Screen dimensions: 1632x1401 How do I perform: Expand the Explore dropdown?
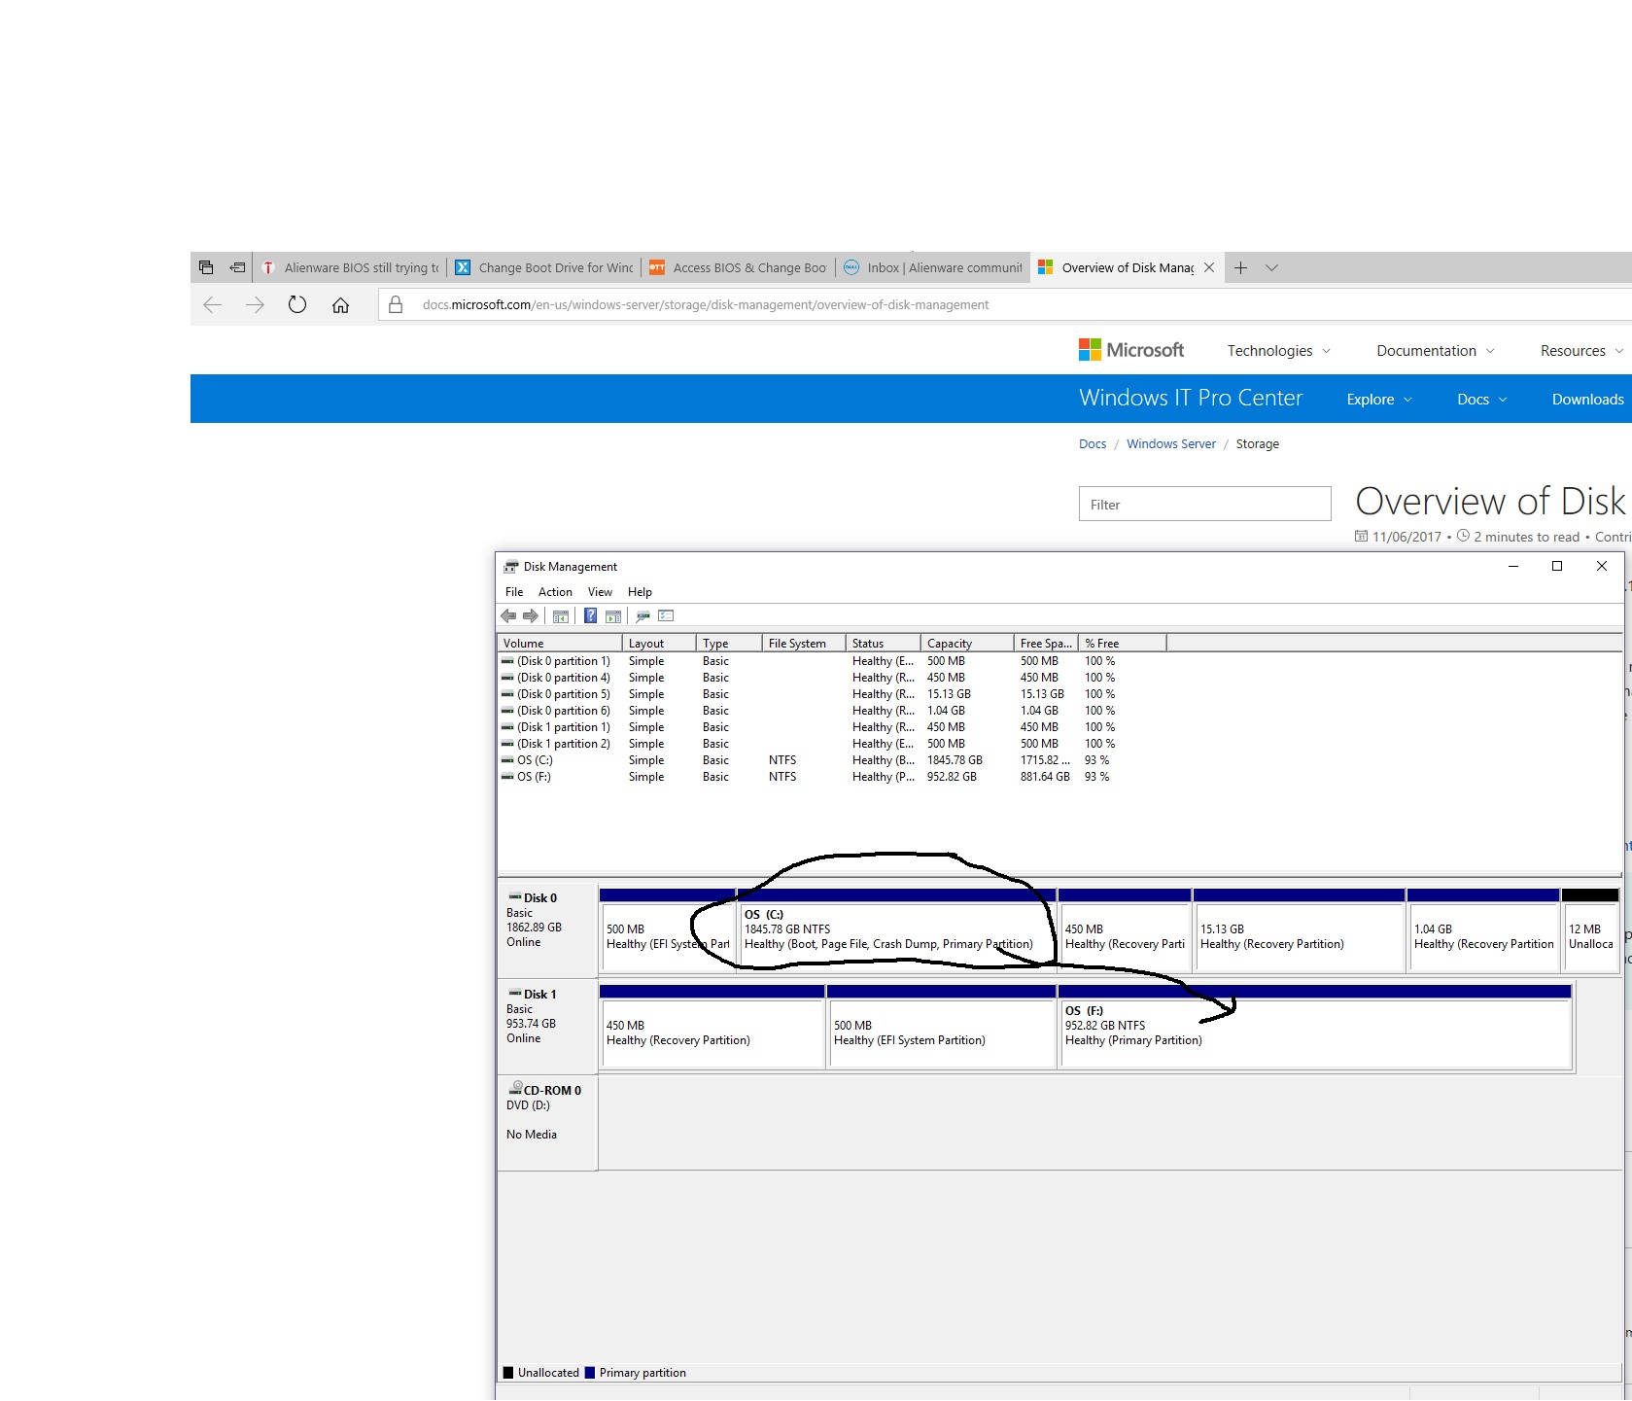tap(1379, 400)
